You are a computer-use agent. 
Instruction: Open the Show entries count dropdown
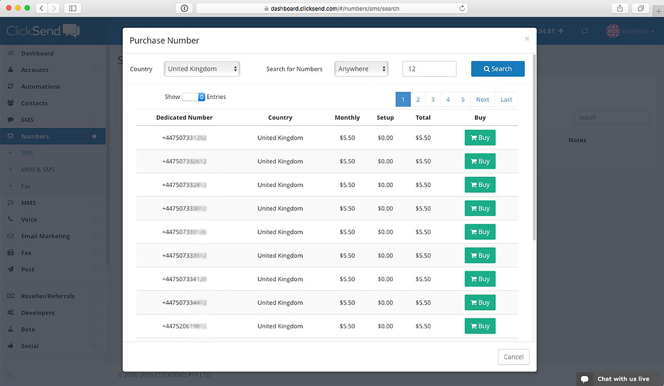click(193, 97)
